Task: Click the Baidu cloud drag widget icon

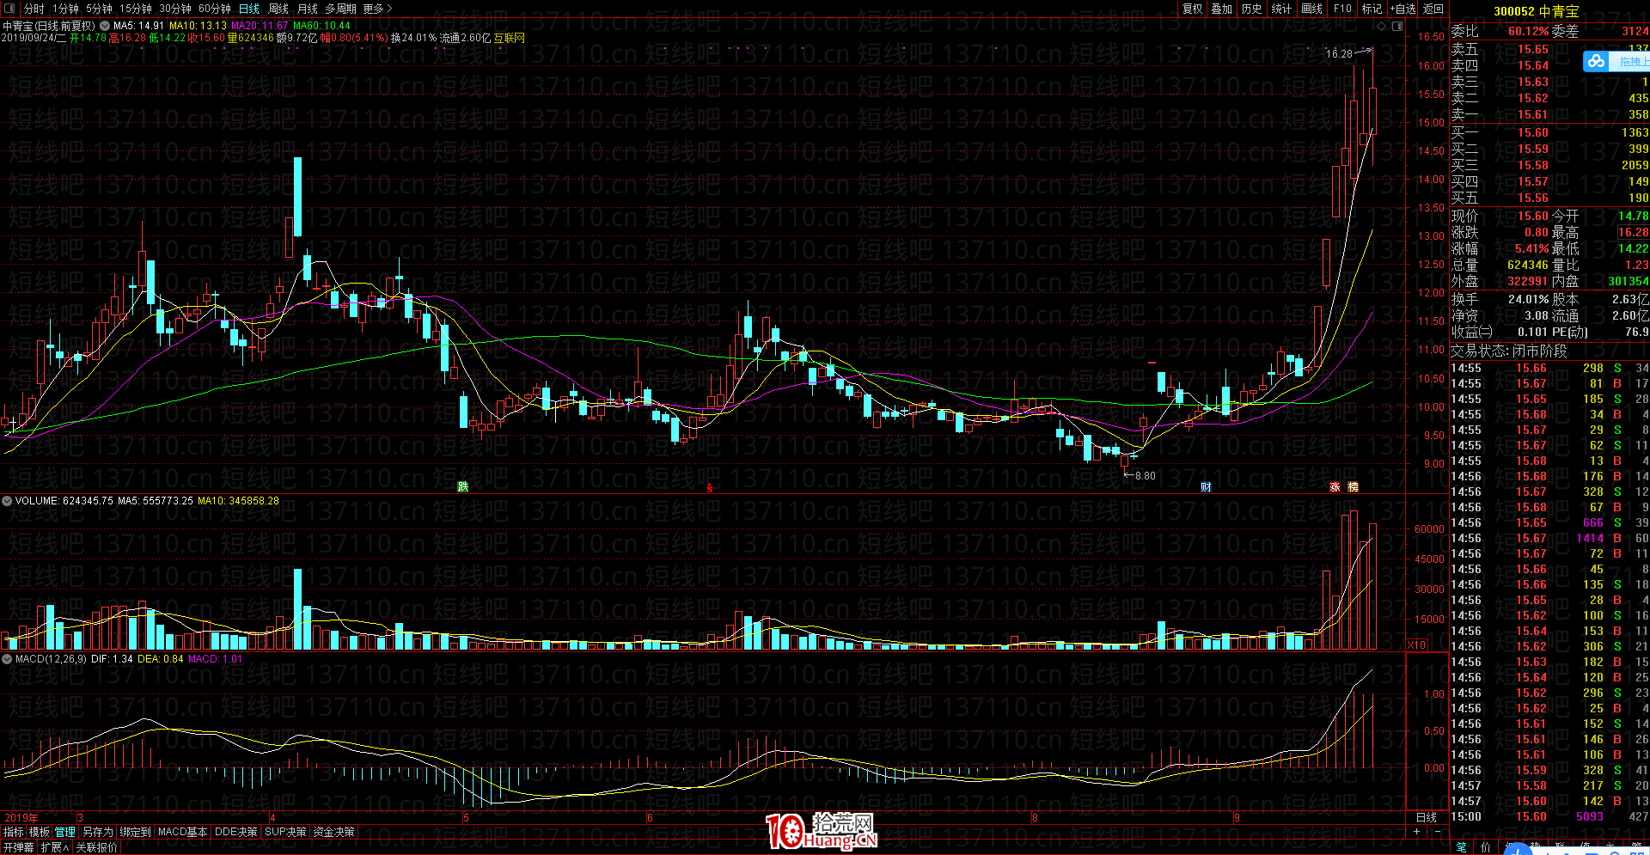Action: coord(1596,62)
